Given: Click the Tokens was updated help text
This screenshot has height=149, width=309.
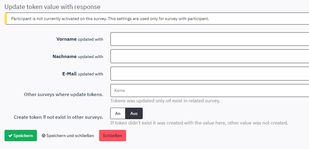Looking at the screenshot, I should click(165, 101).
